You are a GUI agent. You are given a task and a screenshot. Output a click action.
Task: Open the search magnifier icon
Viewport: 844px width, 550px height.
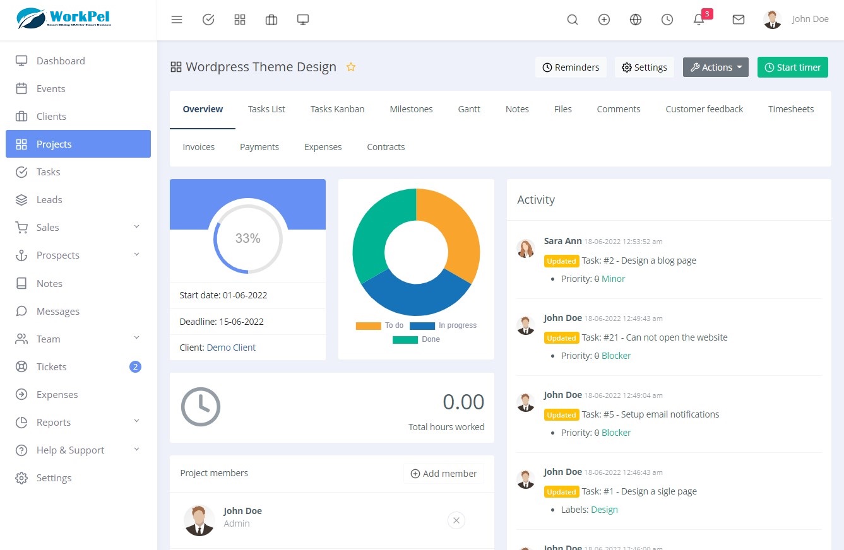573,20
